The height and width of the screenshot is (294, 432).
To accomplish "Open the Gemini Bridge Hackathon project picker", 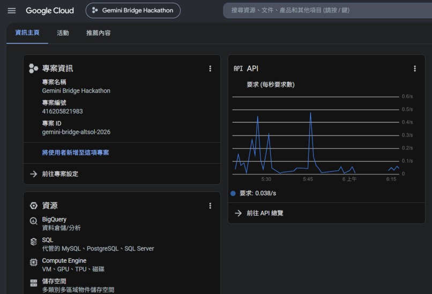I will (x=133, y=11).
